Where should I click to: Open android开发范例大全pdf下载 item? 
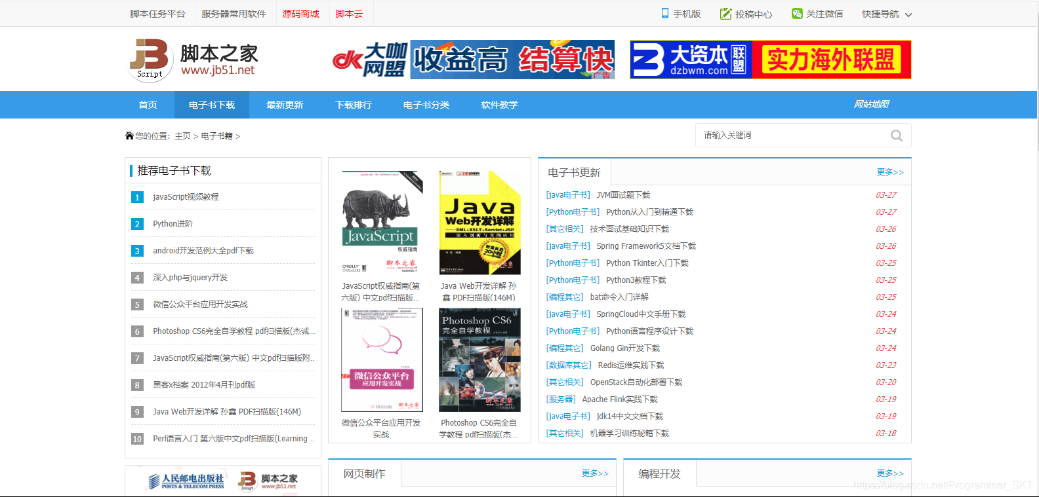pos(203,251)
